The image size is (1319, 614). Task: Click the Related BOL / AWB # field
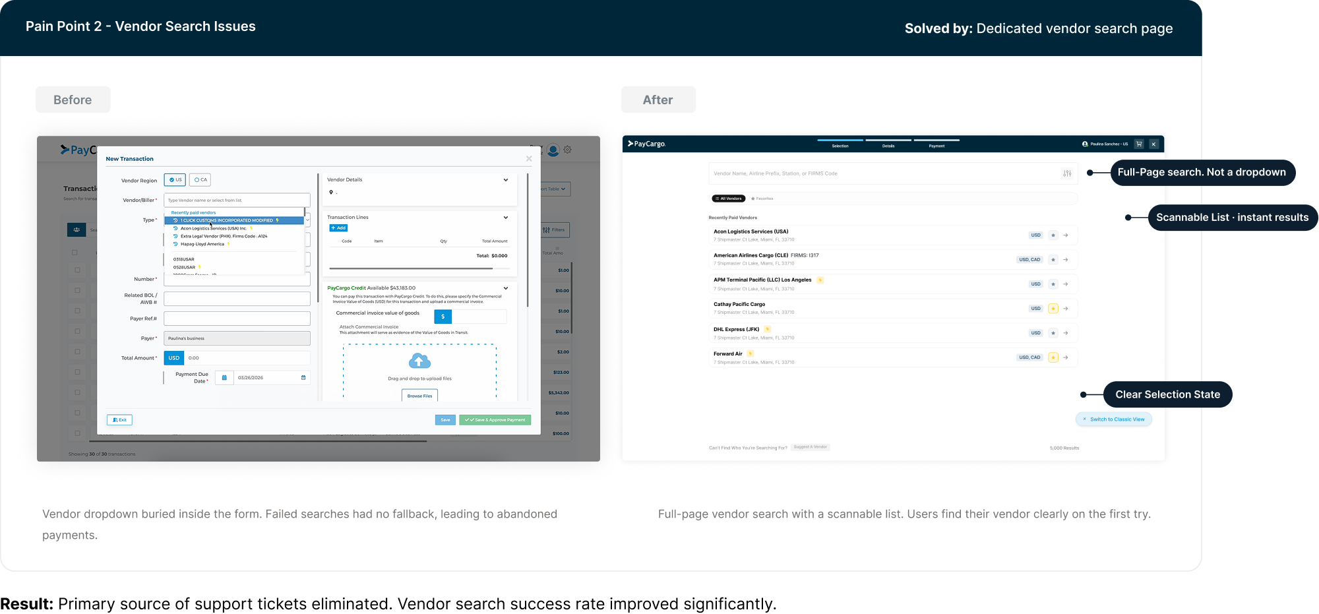pyautogui.click(x=237, y=299)
